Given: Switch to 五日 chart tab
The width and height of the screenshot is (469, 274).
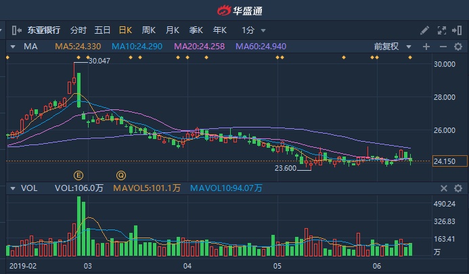Looking at the screenshot, I should coord(103,30).
